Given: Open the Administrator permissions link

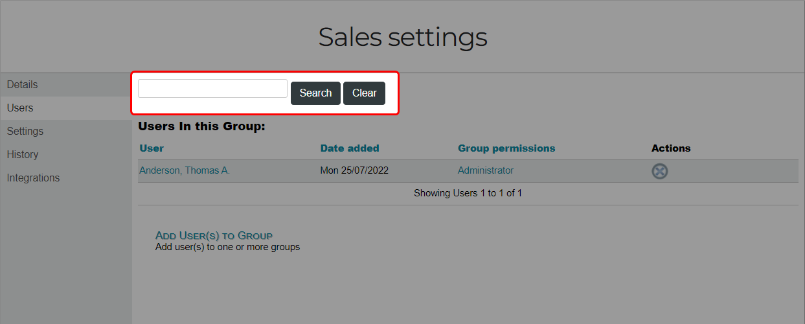Looking at the screenshot, I should coord(486,170).
